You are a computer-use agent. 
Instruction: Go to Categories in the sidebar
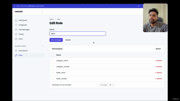pyautogui.click(x=22, y=25)
